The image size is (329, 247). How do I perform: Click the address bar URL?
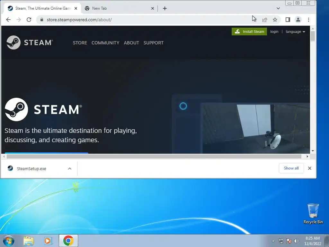[x=79, y=20]
